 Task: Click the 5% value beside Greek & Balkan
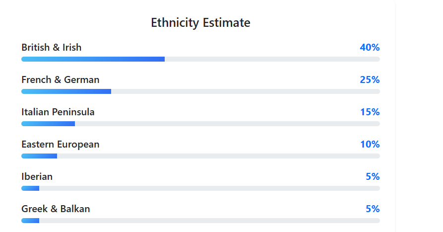point(373,209)
